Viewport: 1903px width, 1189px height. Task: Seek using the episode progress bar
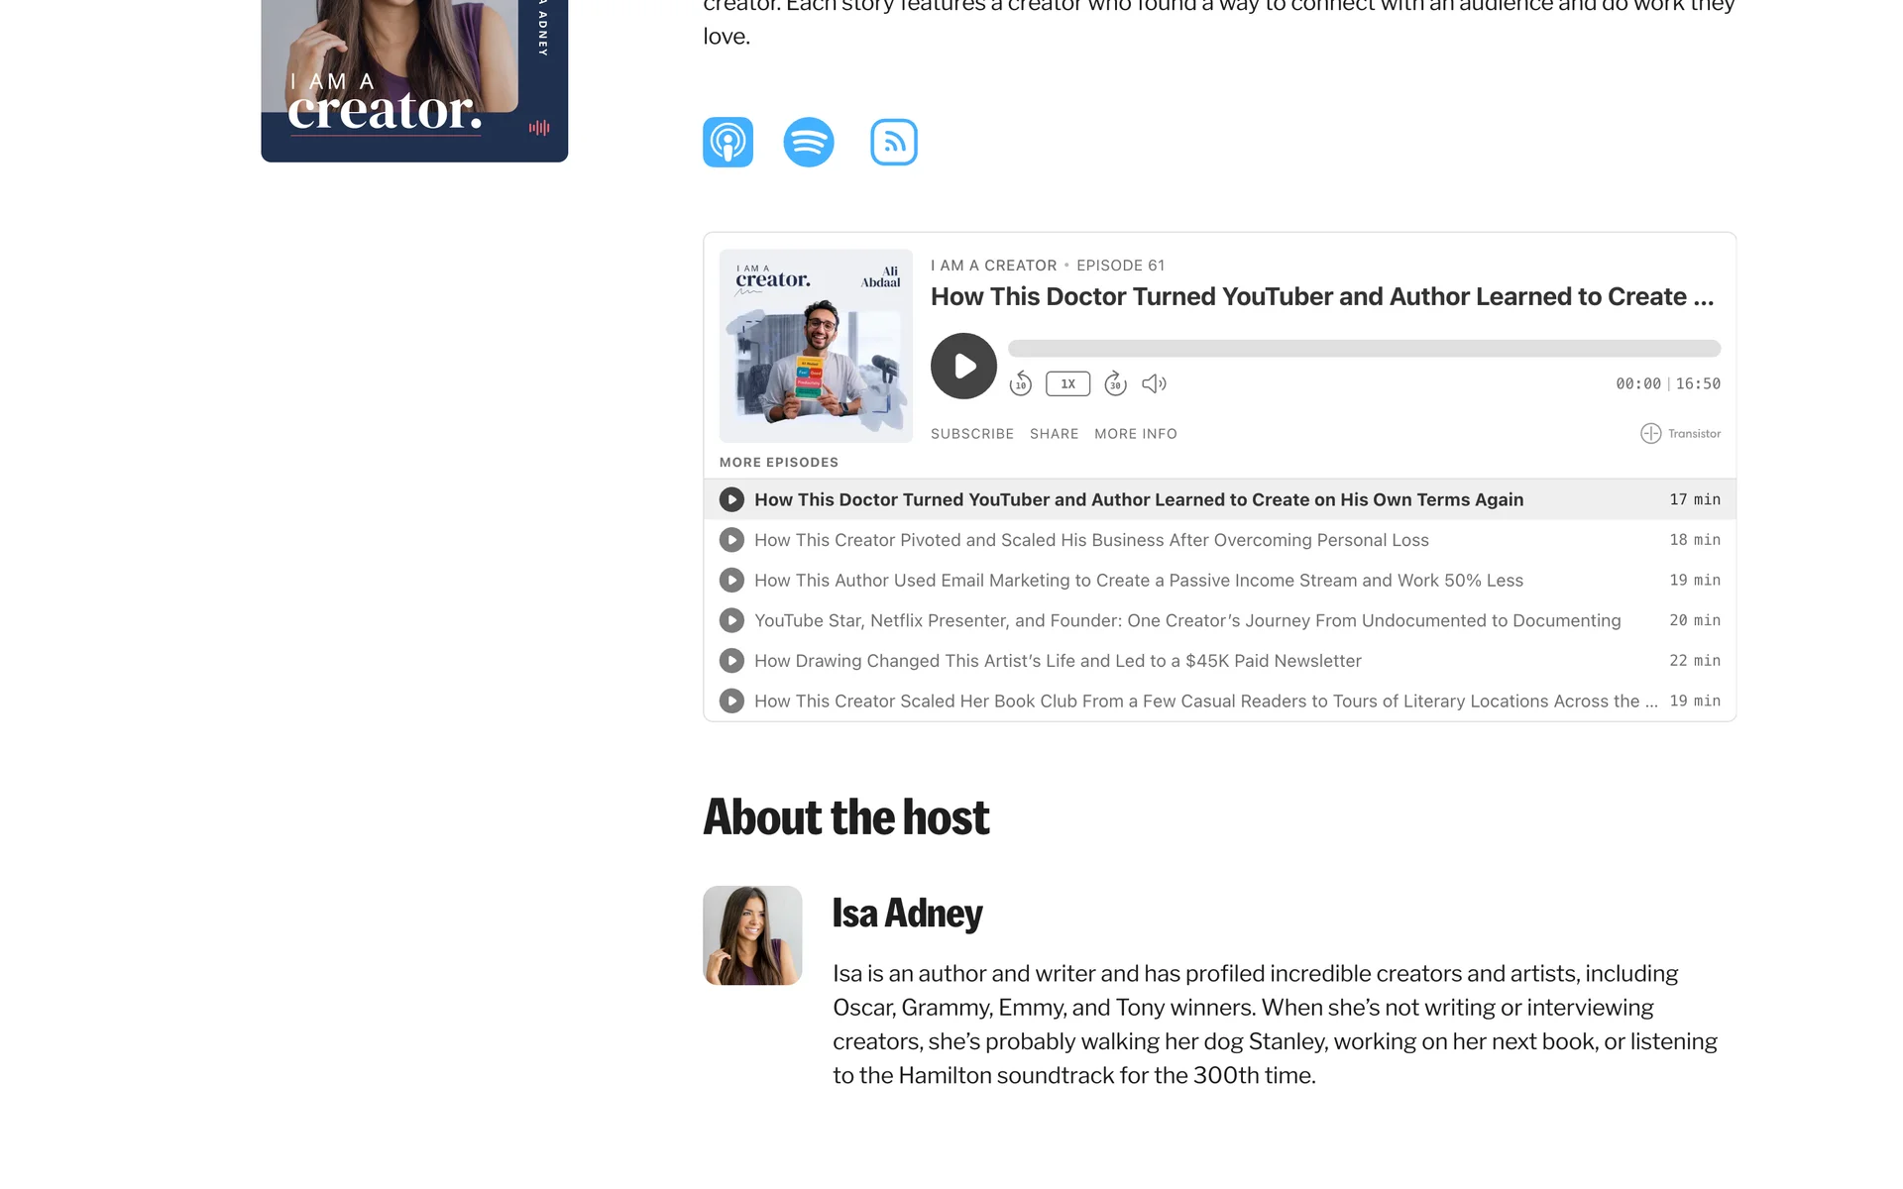pos(1363,349)
